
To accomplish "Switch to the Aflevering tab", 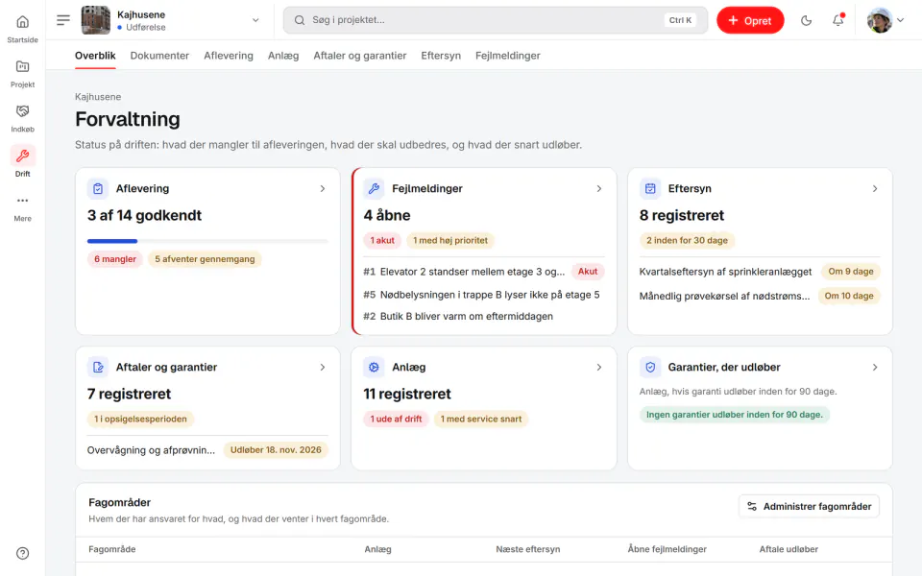I will 229,56.
